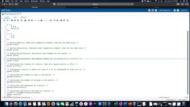The width and height of the screenshot is (190, 107).
Task: Click the Sign Out link
Action: [184, 10]
